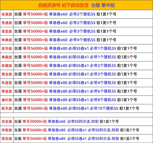Click 必带6个随机SS text in 简装版 row
This screenshot has width=153, height=143.
pos(103,91)
